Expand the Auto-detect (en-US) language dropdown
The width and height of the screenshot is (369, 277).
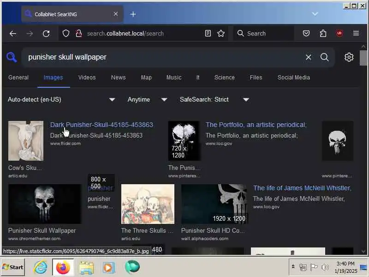click(x=61, y=100)
